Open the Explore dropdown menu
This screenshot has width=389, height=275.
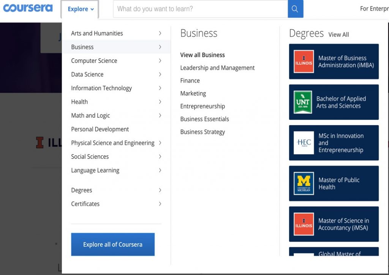pyautogui.click(x=81, y=9)
